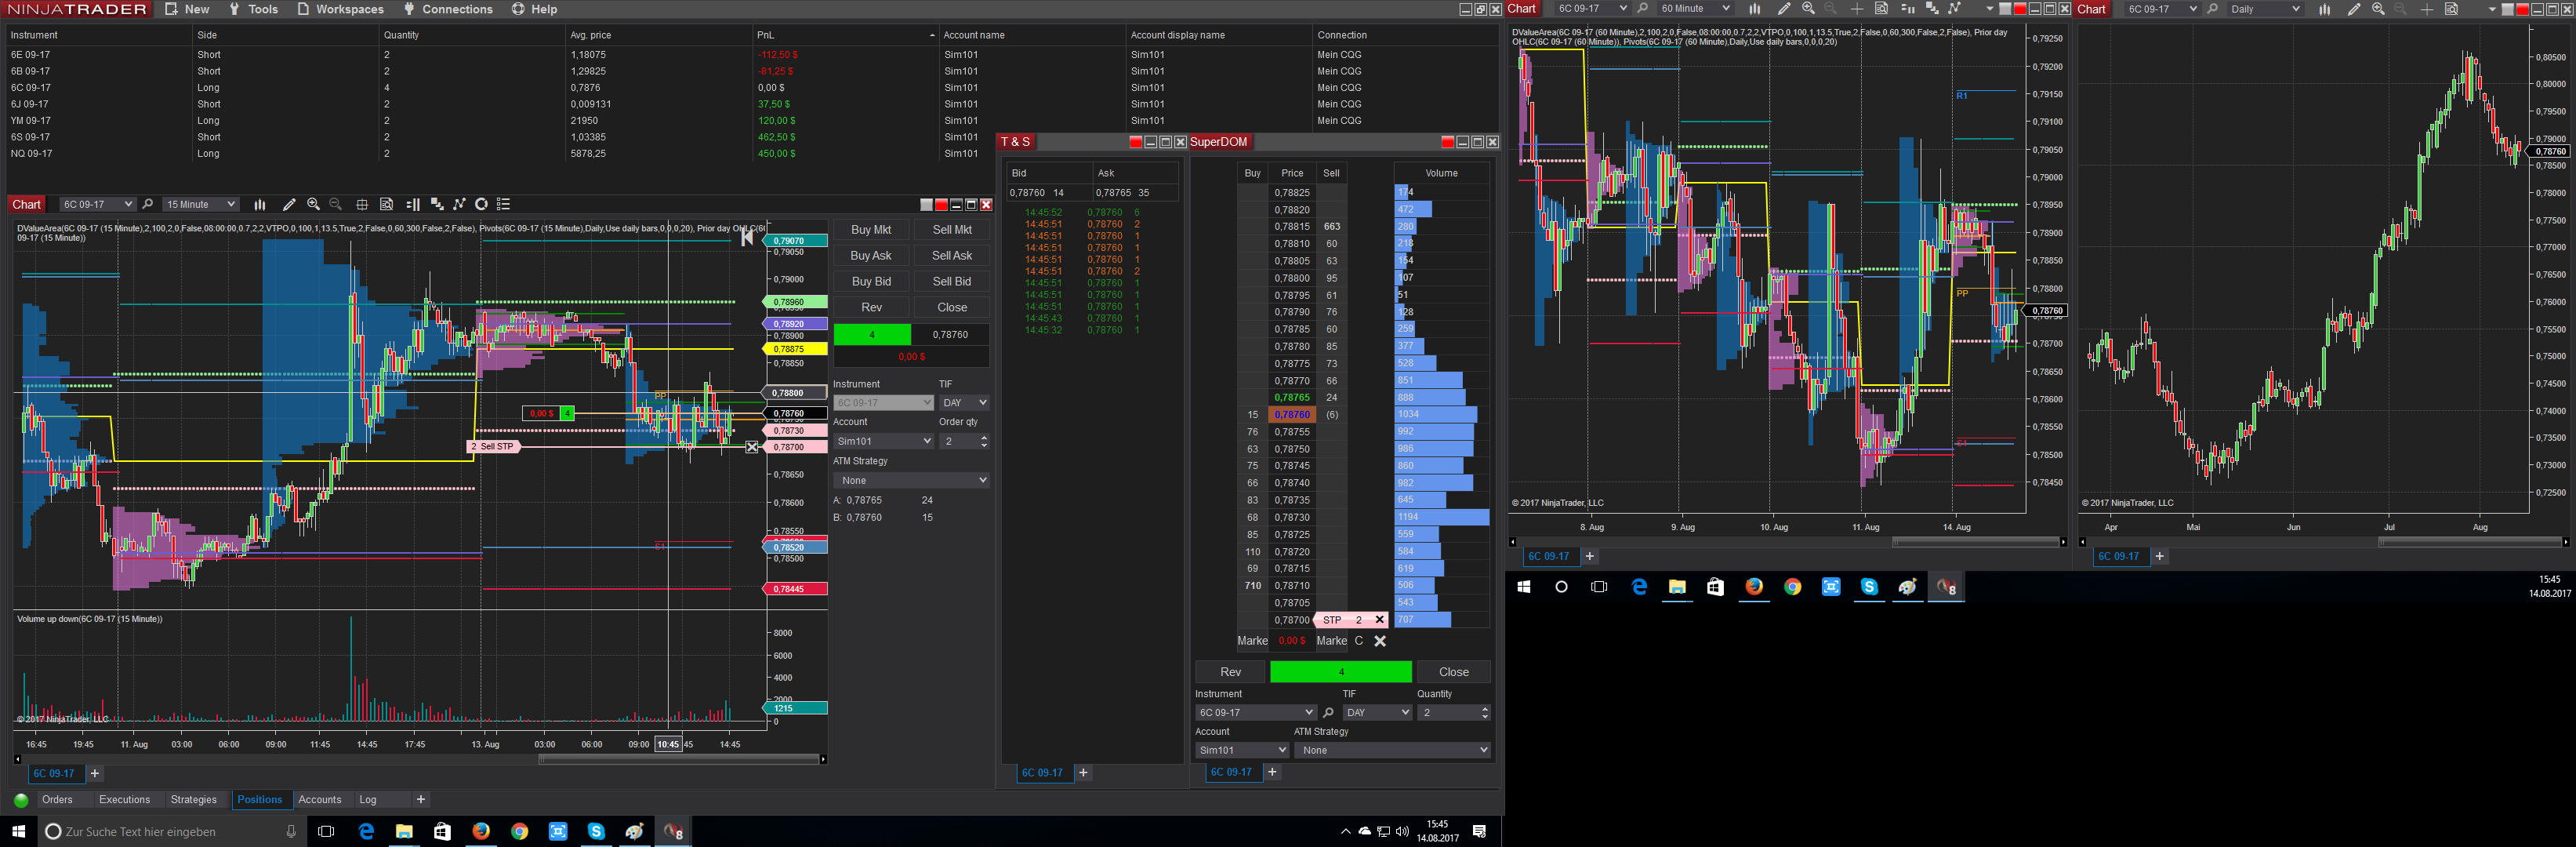The image size is (2576, 847).
Task: Click instrument search magnifier in SuperDOM
Action: (x=1329, y=712)
